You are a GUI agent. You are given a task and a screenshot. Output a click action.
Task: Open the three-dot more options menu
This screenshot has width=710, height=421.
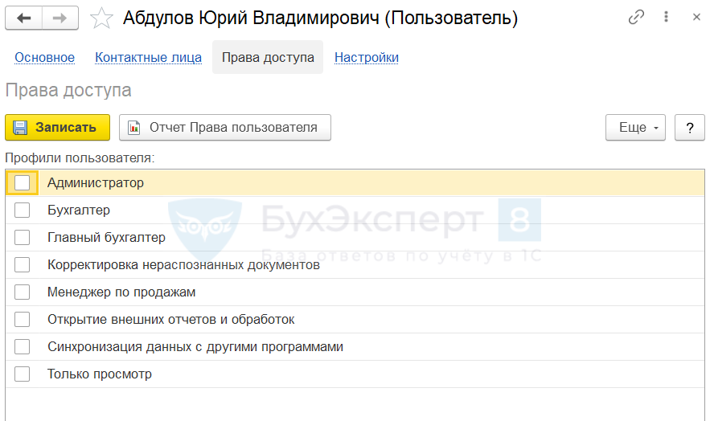667,17
